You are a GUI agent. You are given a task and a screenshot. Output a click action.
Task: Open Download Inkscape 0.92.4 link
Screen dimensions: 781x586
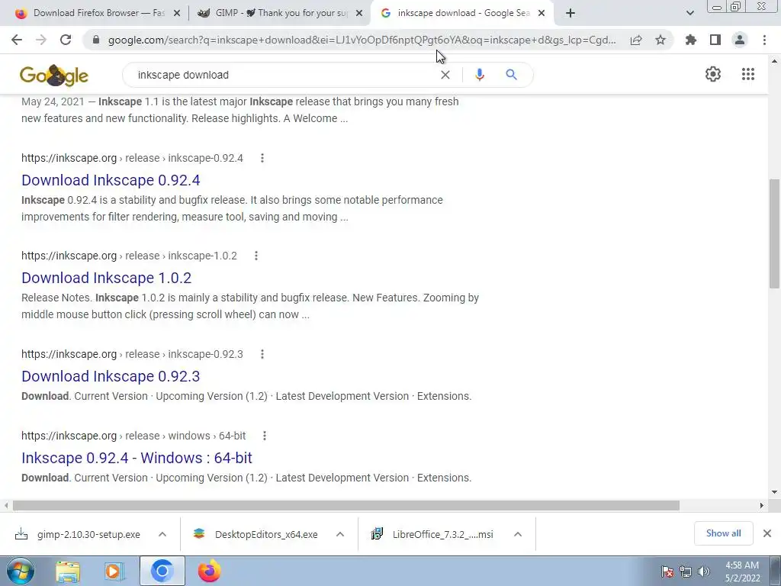click(111, 180)
